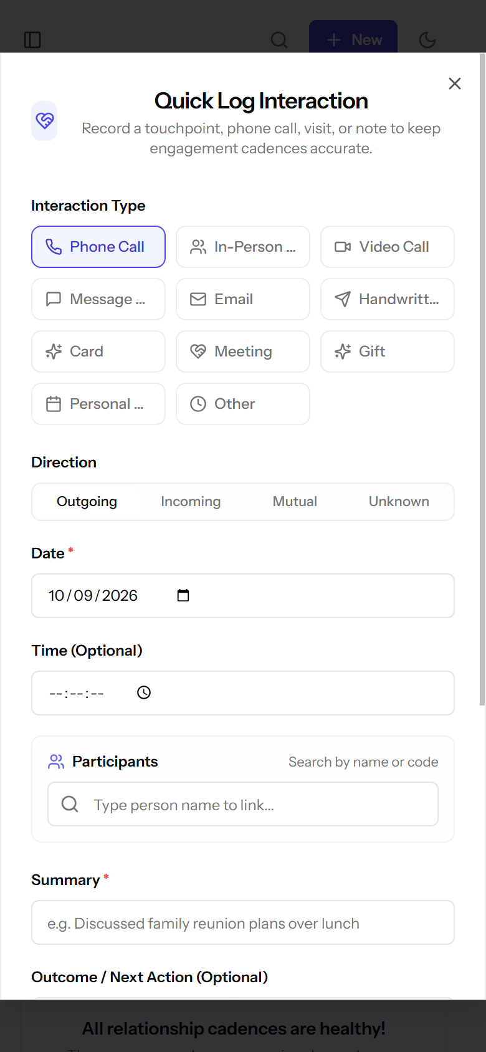Switch direction to Unknown
This screenshot has width=486, height=1052.
(x=399, y=502)
